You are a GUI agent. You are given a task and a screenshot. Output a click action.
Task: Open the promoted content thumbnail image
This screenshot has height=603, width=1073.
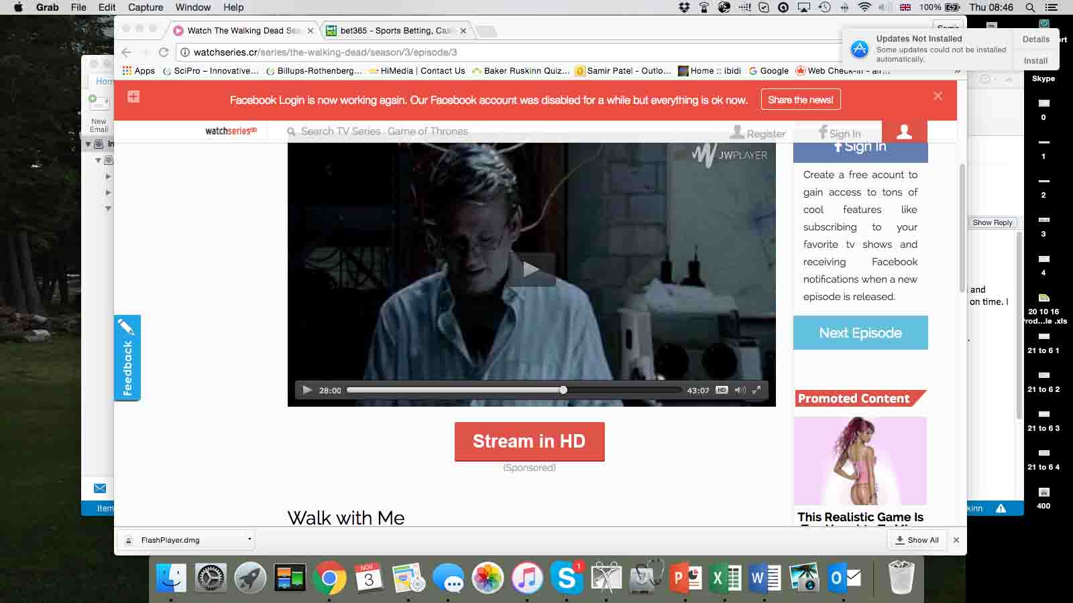[860, 461]
